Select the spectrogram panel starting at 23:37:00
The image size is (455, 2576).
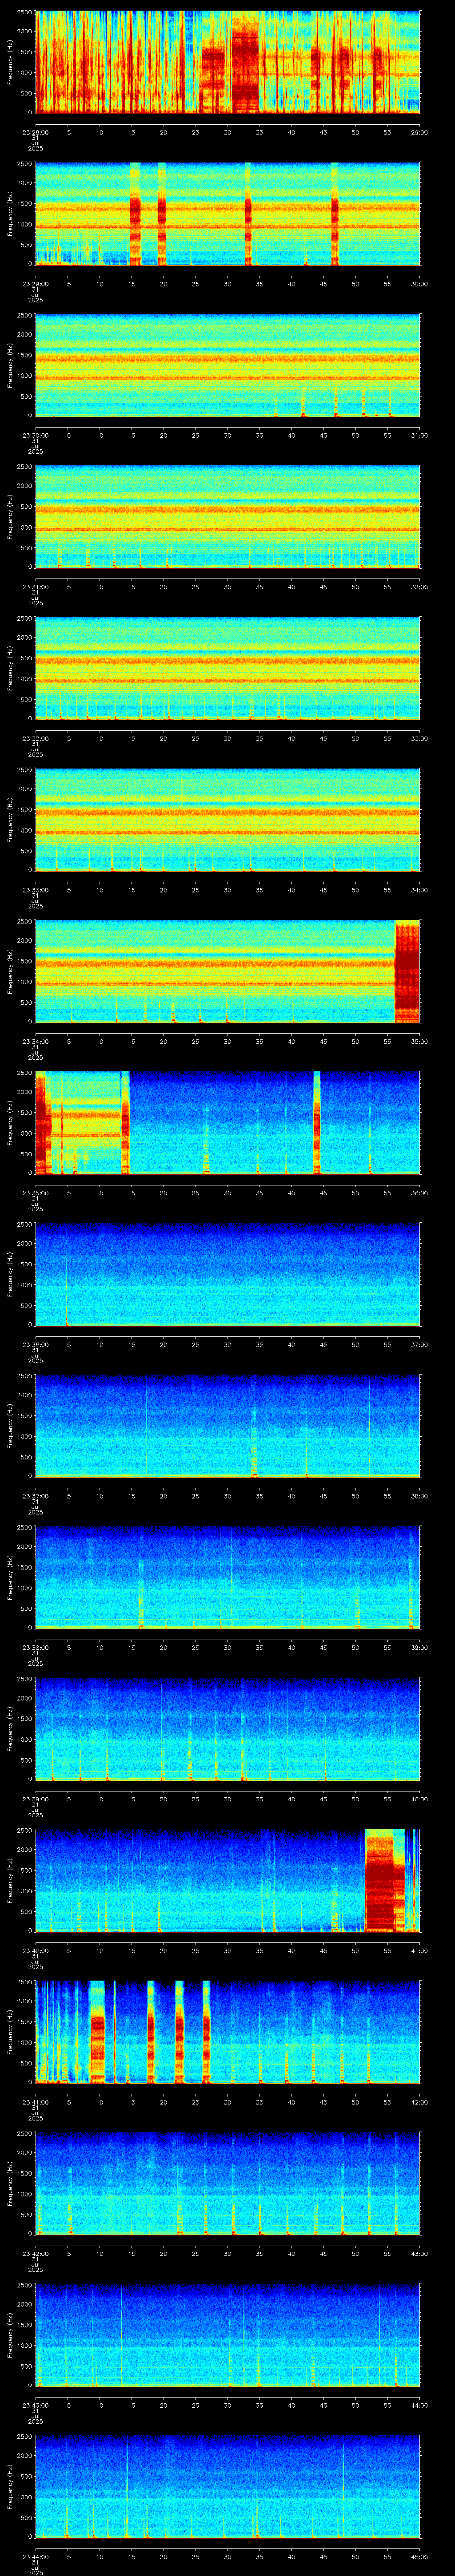228,1426
